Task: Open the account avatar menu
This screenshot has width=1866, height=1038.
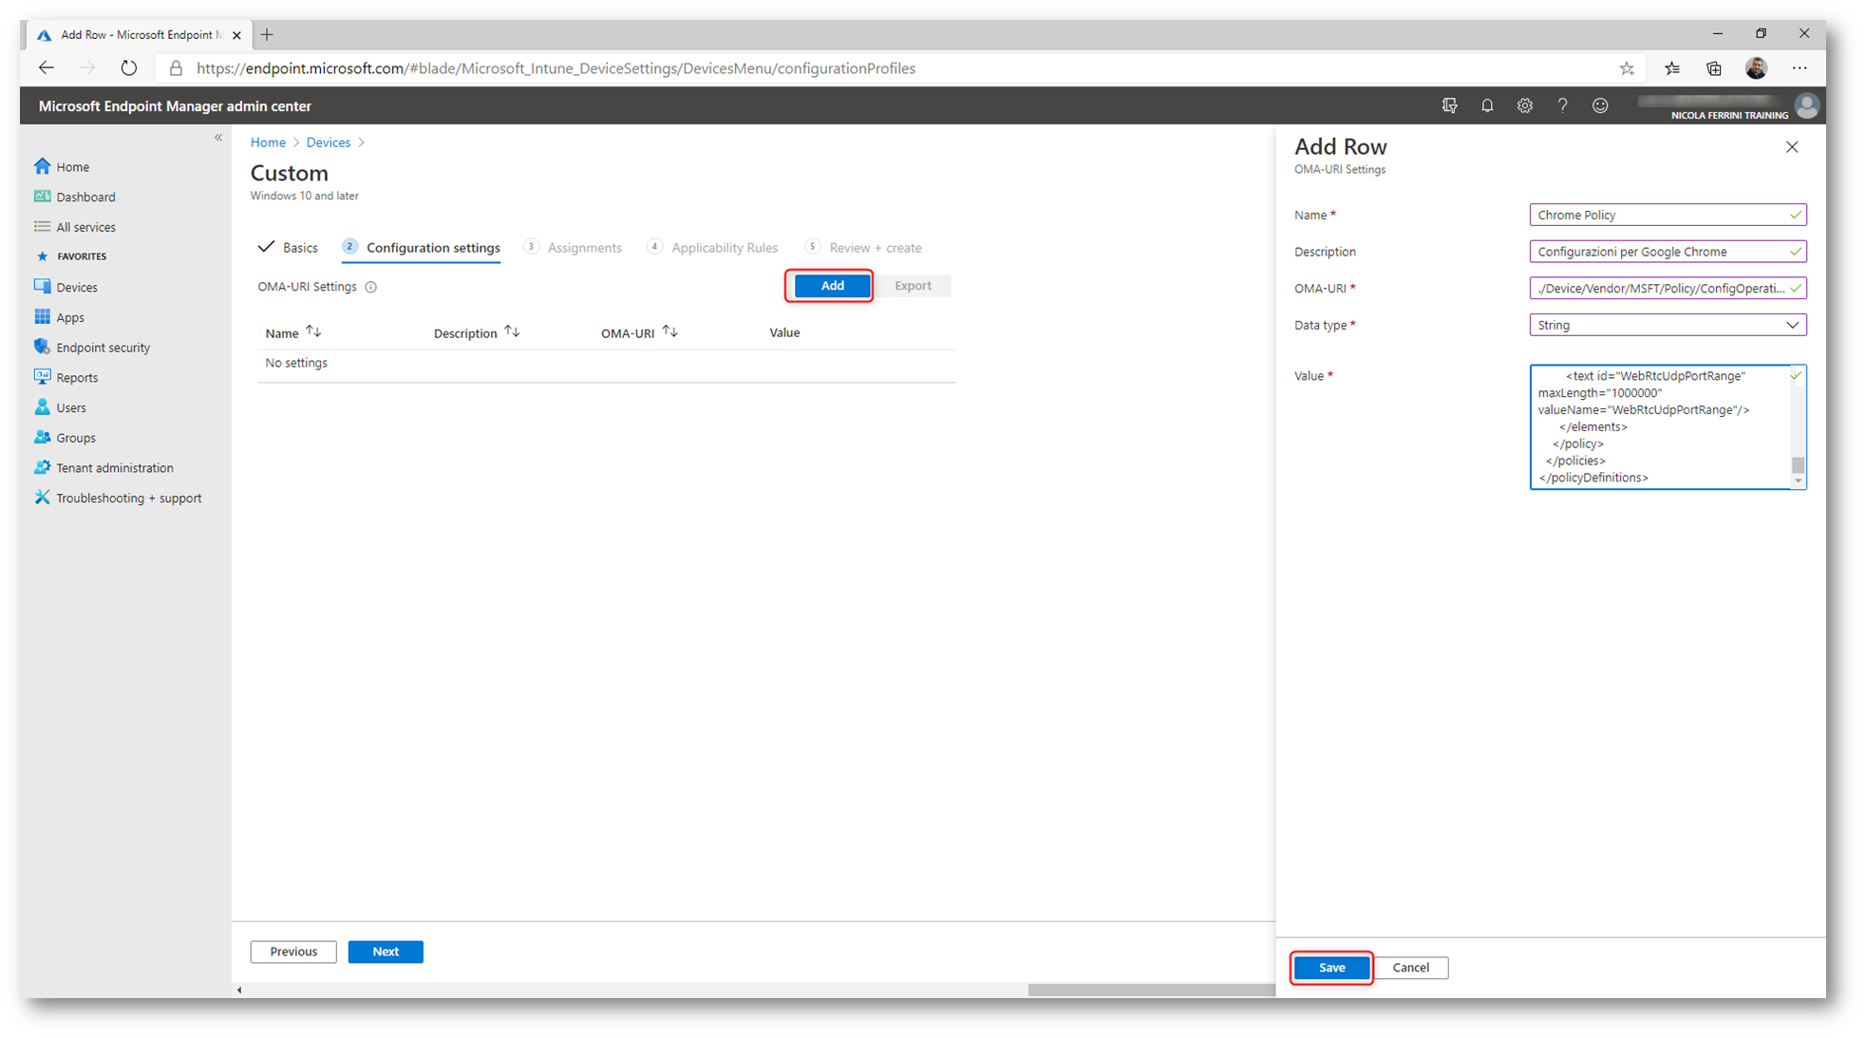Action: click(1807, 106)
